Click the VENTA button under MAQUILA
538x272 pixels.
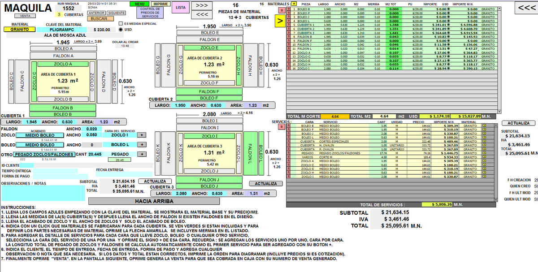[x=25, y=16]
